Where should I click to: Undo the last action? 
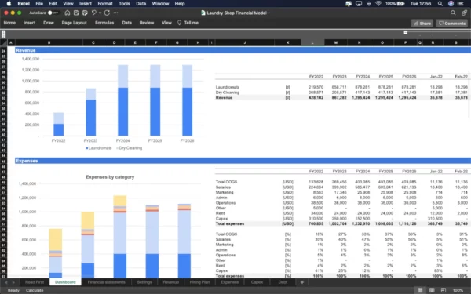click(x=93, y=13)
